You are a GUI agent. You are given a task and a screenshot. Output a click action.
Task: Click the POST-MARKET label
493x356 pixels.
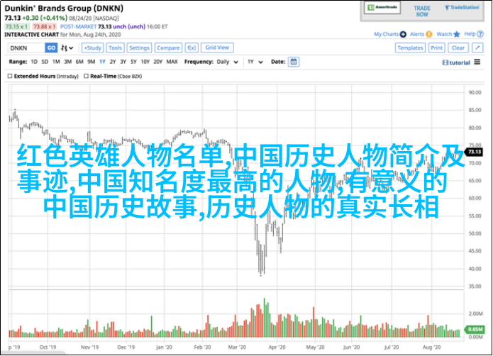click(78, 27)
